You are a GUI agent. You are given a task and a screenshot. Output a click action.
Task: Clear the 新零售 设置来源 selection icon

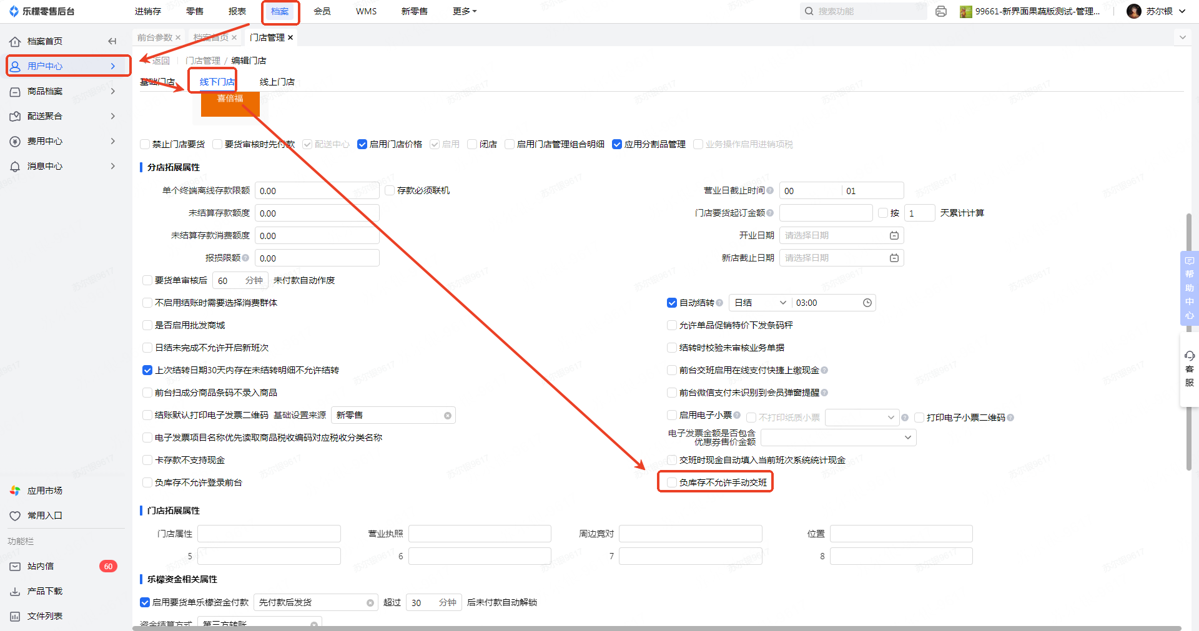(448, 416)
